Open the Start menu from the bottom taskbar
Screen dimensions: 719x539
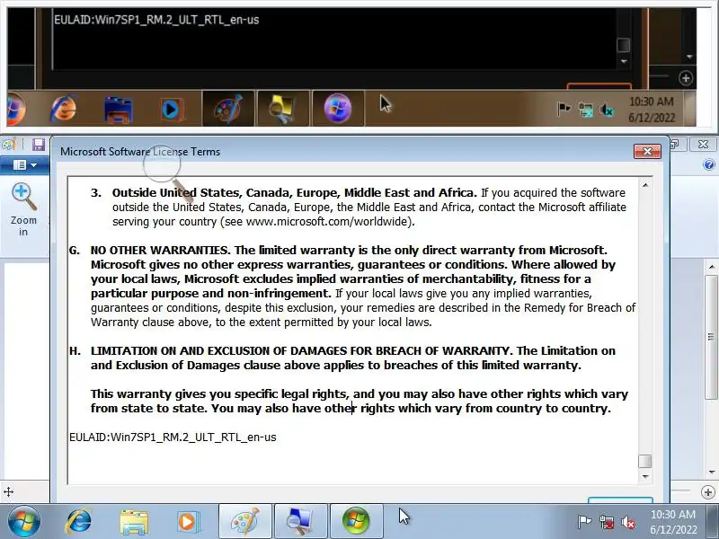click(x=23, y=521)
